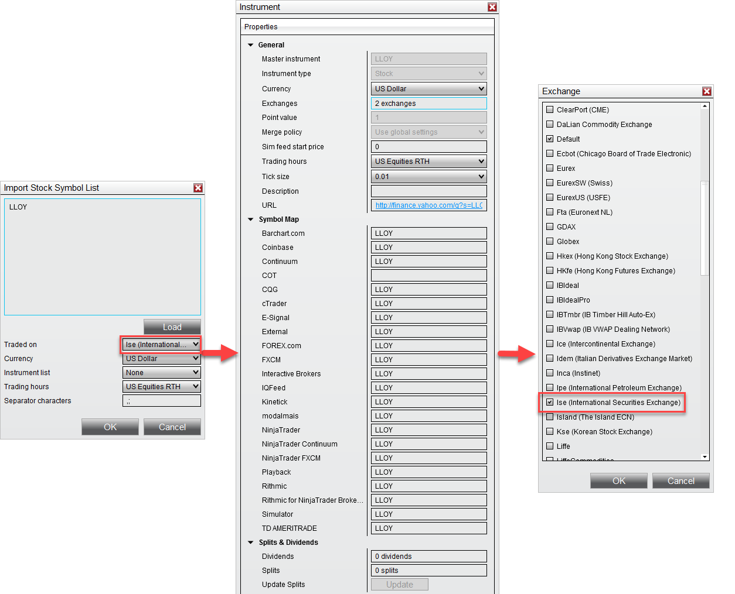Click the Description input field
Screen dimensions: 735x594
(x=429, y=191)
